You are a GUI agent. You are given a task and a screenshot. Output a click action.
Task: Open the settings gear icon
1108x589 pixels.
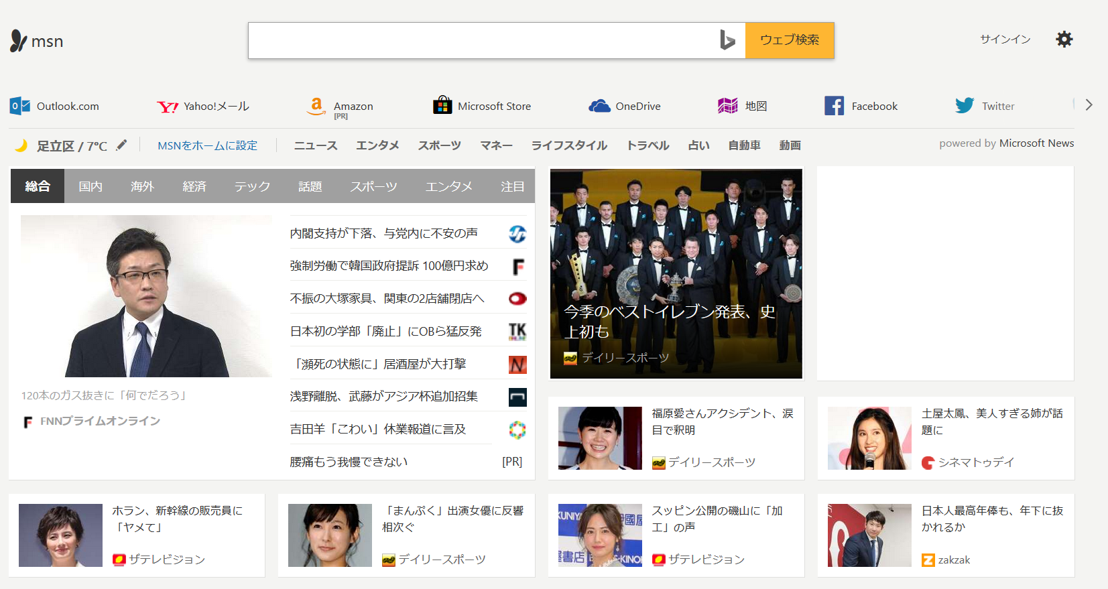click(1064, 40)
